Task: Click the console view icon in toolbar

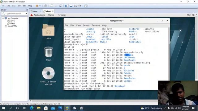Action: pyautogui.click(x=86, y=6)
